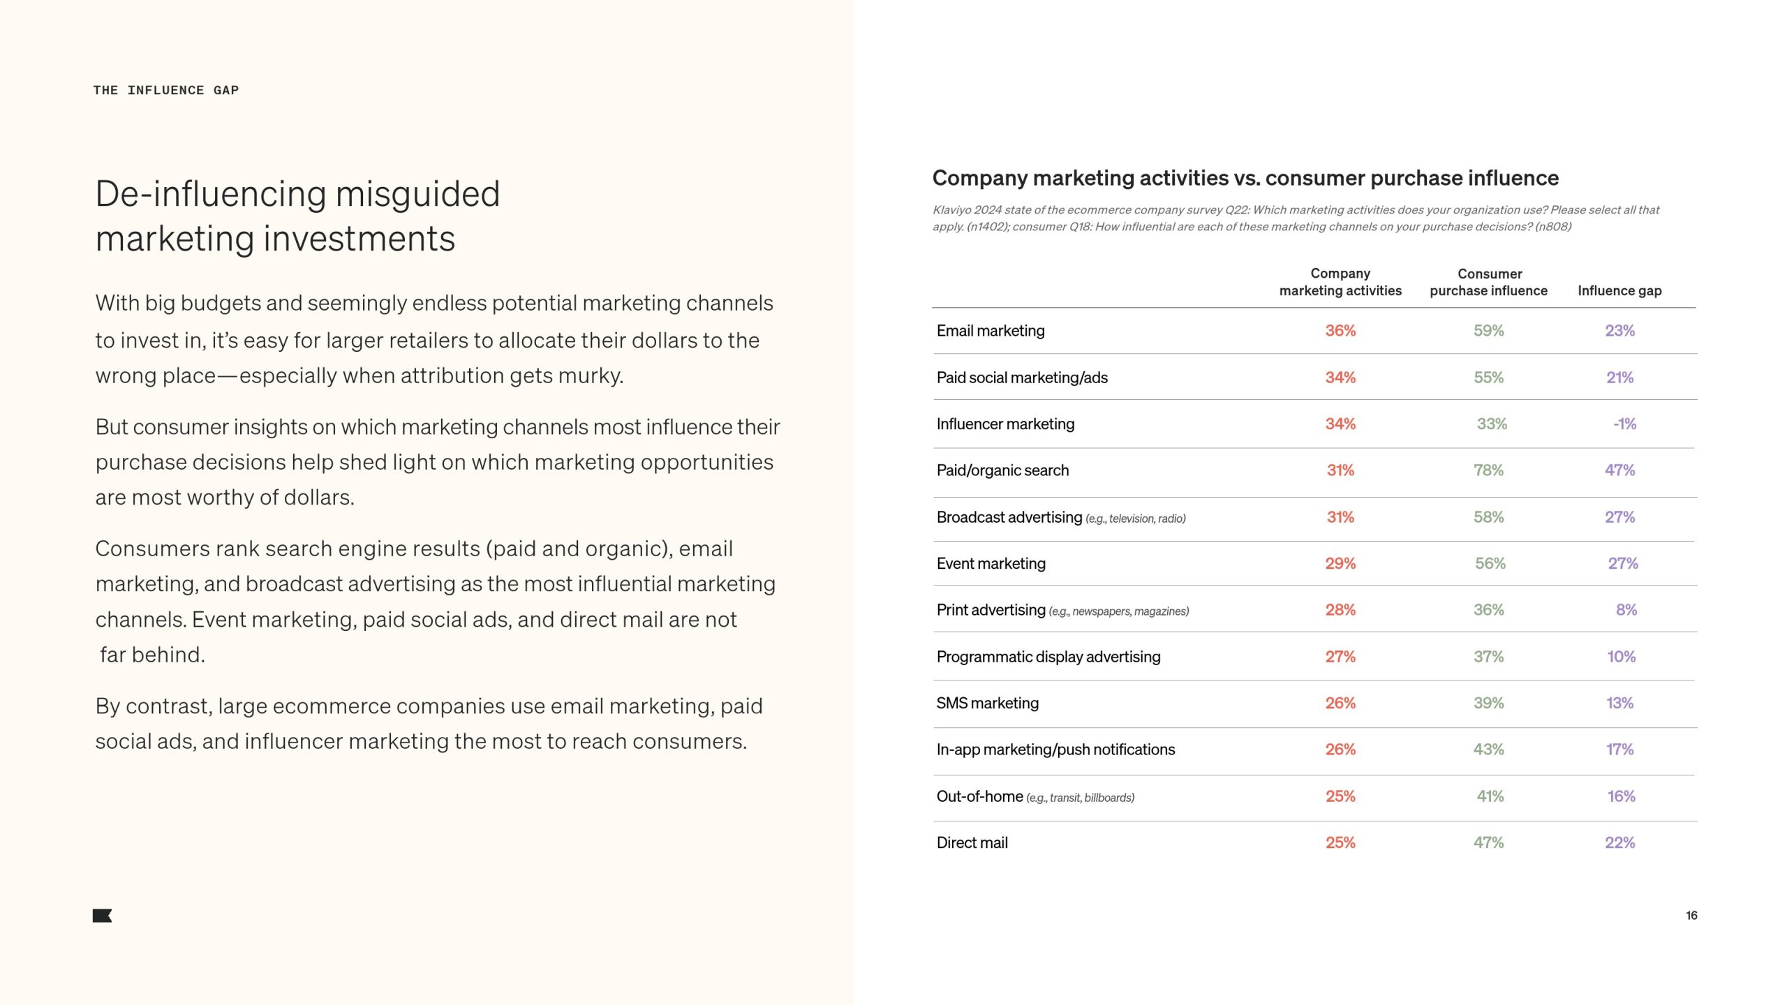This screenshot has width=1787, height=1005.
Task: Select the "Programmatic display advertising" row label
Action: click(1048, 657)
